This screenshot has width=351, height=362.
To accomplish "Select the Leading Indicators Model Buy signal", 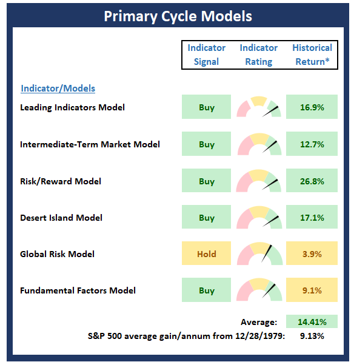I will coord(206,107).
